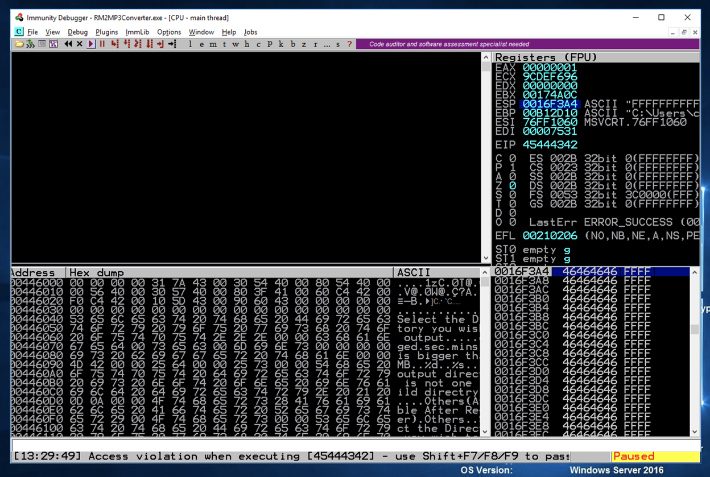710x477 pixels.
Task: Click the 'C' CPU window icon in menu bar
Action: [19, 32]
